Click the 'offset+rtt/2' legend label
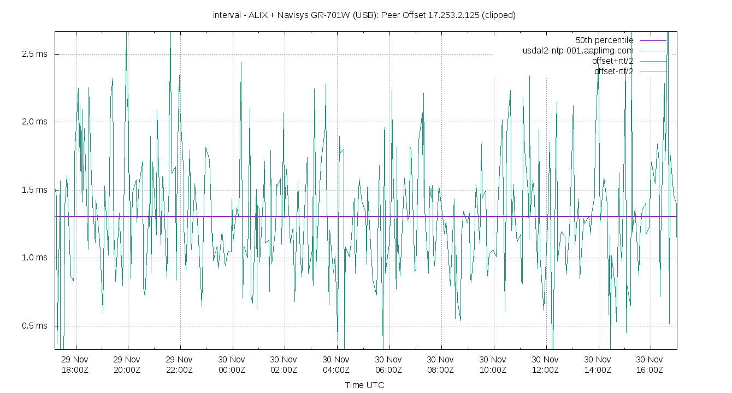The width and height of the screenshot is (732, 393). click(x=613, y=61)
